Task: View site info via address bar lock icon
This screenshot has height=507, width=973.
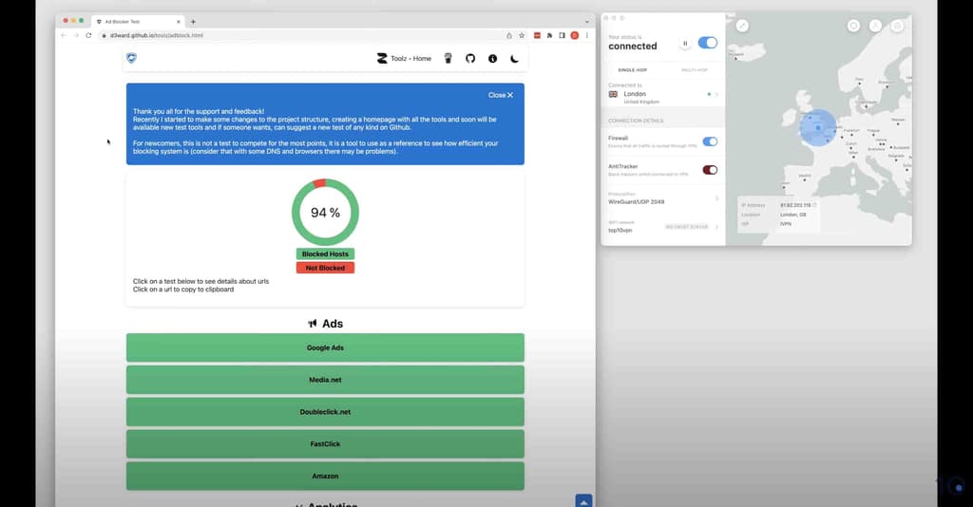Action: [104, 35]
